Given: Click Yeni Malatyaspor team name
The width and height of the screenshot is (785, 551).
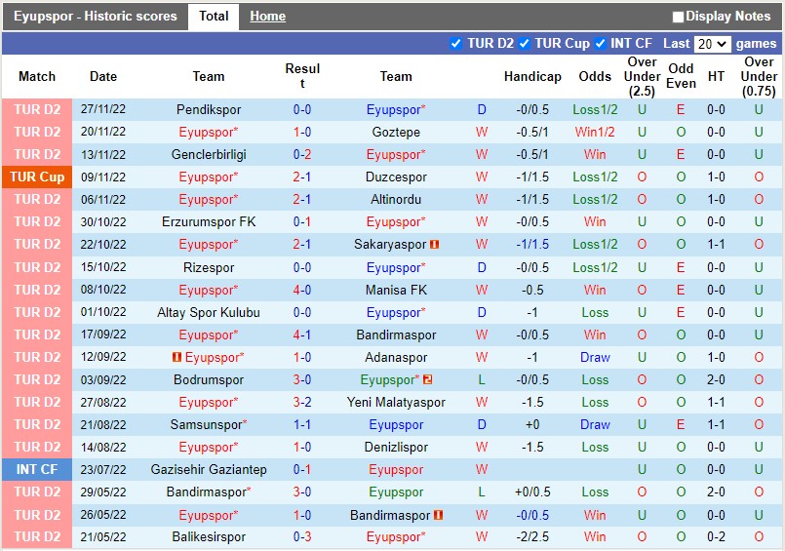Looking at the screenshot, I should [396, 402].
